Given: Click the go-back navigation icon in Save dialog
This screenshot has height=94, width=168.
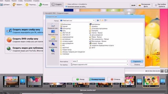Looking at the screenshot, I should 98,20.
